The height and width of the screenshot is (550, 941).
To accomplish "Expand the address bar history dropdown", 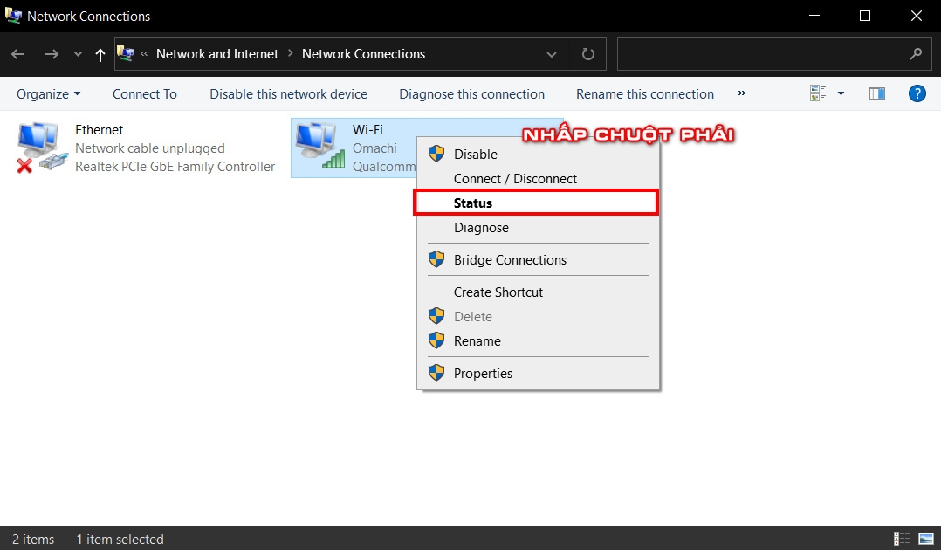I will [x=552, y=54].
